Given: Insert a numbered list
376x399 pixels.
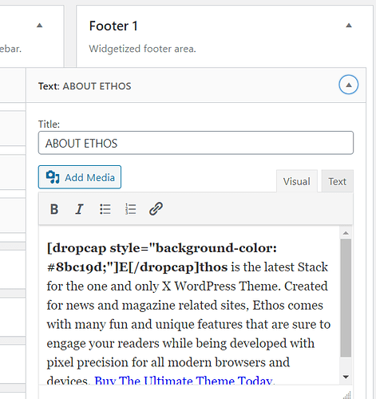Looking at the screenshot, I should [130, 209].
